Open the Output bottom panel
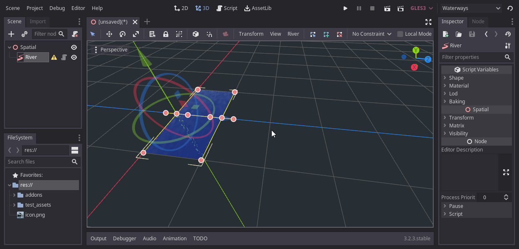 (x=98, y=239)
